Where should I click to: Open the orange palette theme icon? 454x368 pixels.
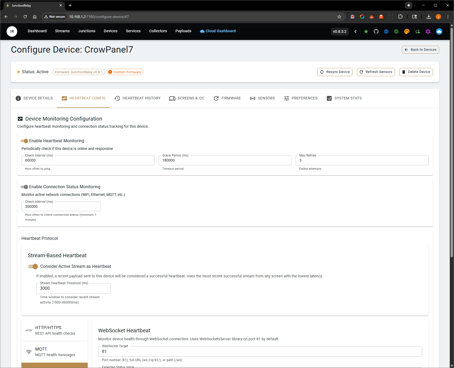(407, 31)
